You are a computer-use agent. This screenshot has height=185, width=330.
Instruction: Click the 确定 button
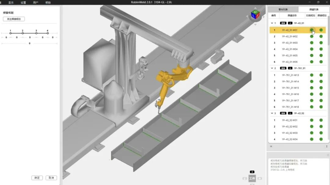tap(37, 178)
